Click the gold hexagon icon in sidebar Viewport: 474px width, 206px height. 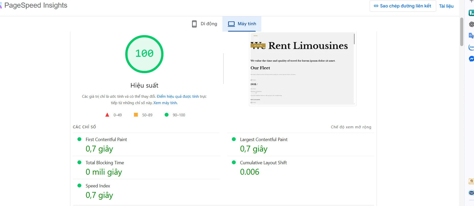471,181
